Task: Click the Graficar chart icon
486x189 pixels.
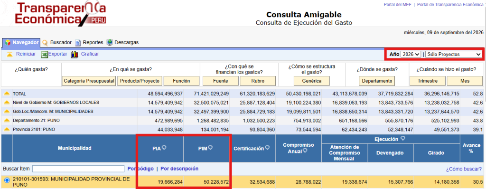Action: 75,55
